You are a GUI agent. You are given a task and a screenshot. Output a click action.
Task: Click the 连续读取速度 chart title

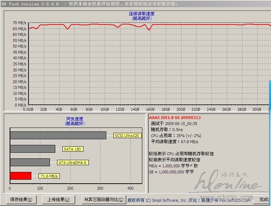click(142, 14)
